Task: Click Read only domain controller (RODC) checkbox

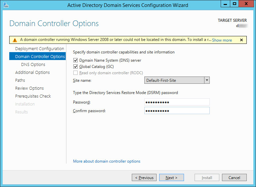Action: (x=75, y=73)
